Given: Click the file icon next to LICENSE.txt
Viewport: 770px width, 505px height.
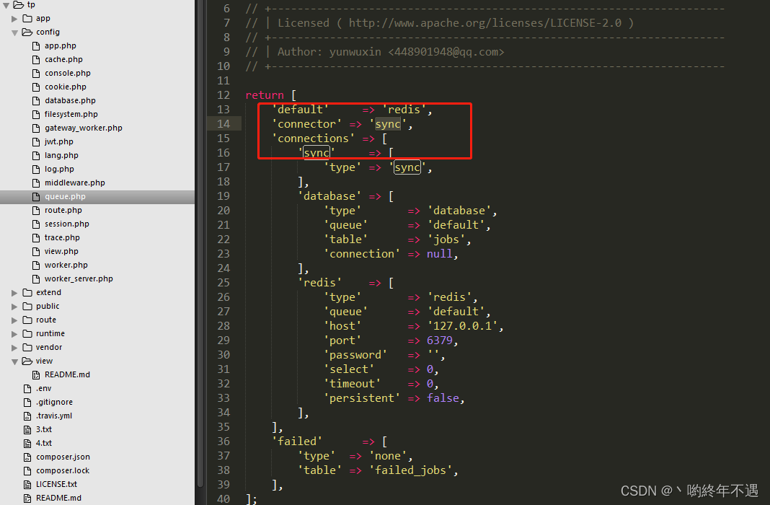Looking at the screenshot, I should coord(27,484).
